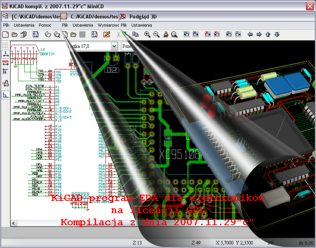Viewport: 316px width, 248px height.
Task: Zoom in on the 3D view
Action: point(147,35)
